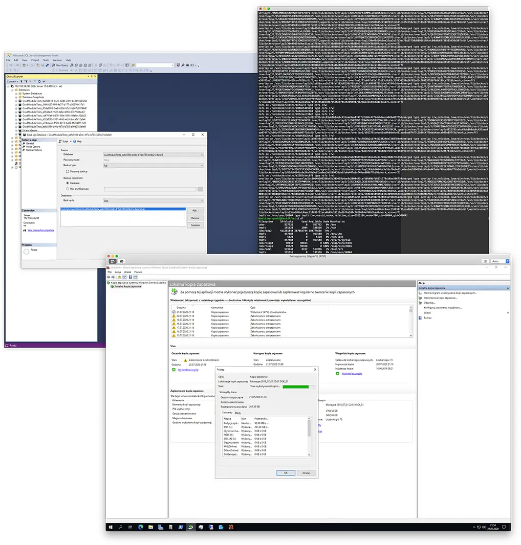Viewport: 521px width, 545px height.
Task: Open the Widok menu in backup console
Action: pyautogui.click(x=127, y=272)
